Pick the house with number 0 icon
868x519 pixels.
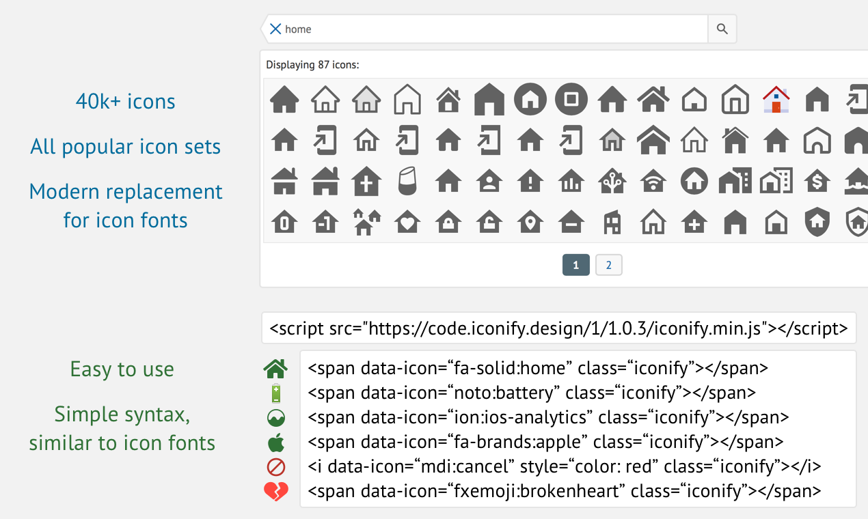click(x=284, y=223)
